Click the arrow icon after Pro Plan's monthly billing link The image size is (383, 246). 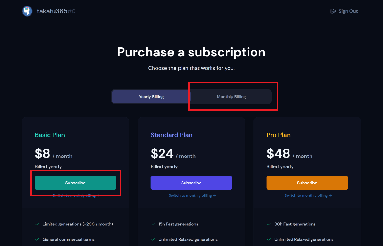pos(330,196)
